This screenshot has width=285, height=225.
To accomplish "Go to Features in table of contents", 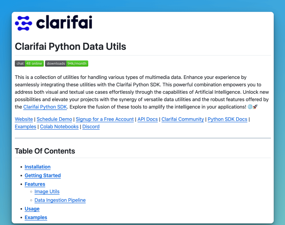I will tap(35, 184).
